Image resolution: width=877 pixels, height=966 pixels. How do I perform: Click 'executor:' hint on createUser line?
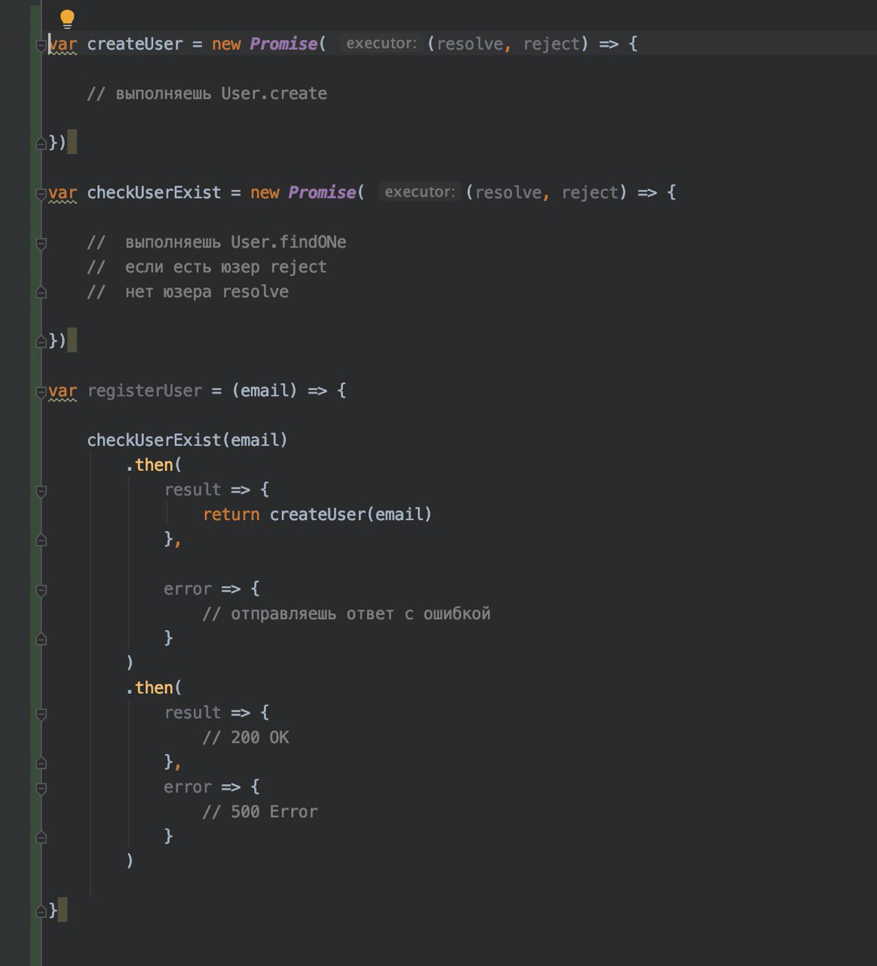tap(380, 44)
